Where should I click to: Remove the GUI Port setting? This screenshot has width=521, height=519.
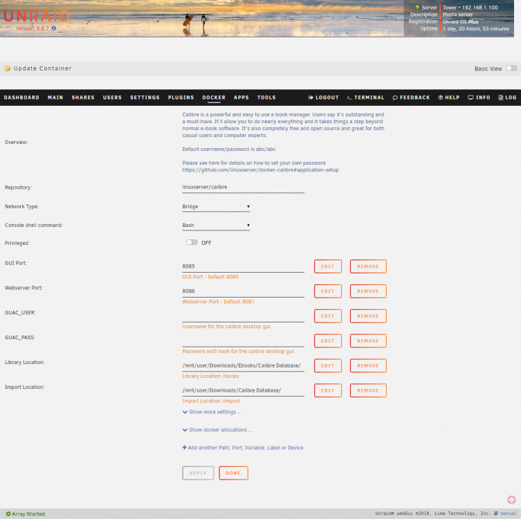(x=368, y=266)
